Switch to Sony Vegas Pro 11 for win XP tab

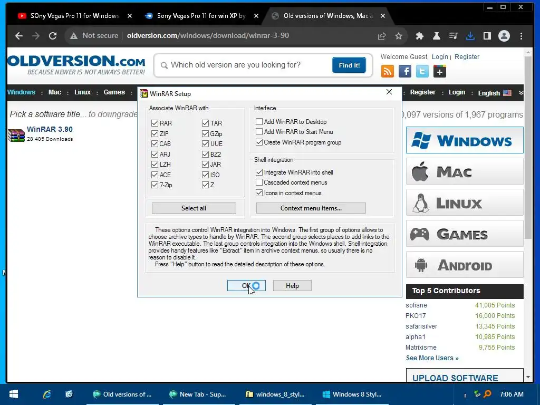coord(201,16)
